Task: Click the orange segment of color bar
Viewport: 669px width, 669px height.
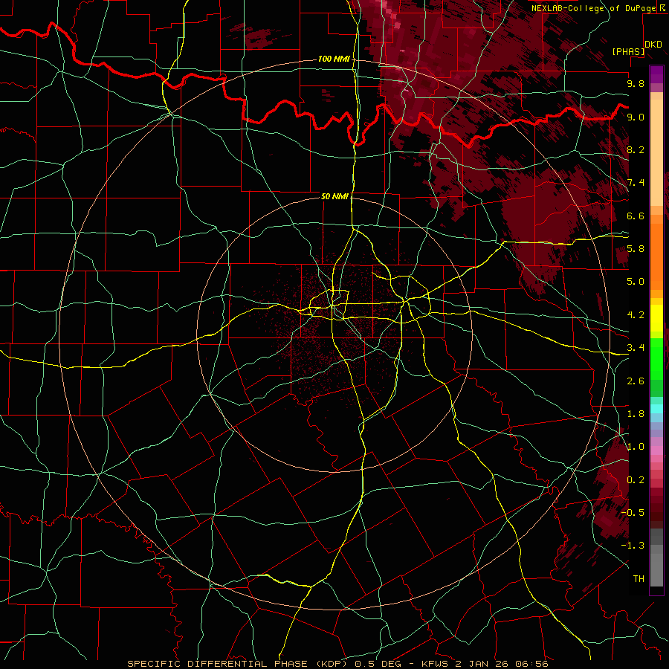Action: 656,256
